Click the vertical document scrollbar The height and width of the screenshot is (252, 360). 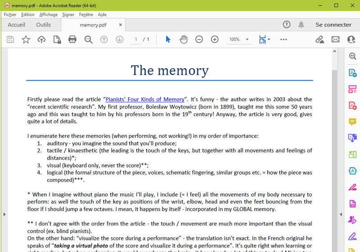click(334, 135)
